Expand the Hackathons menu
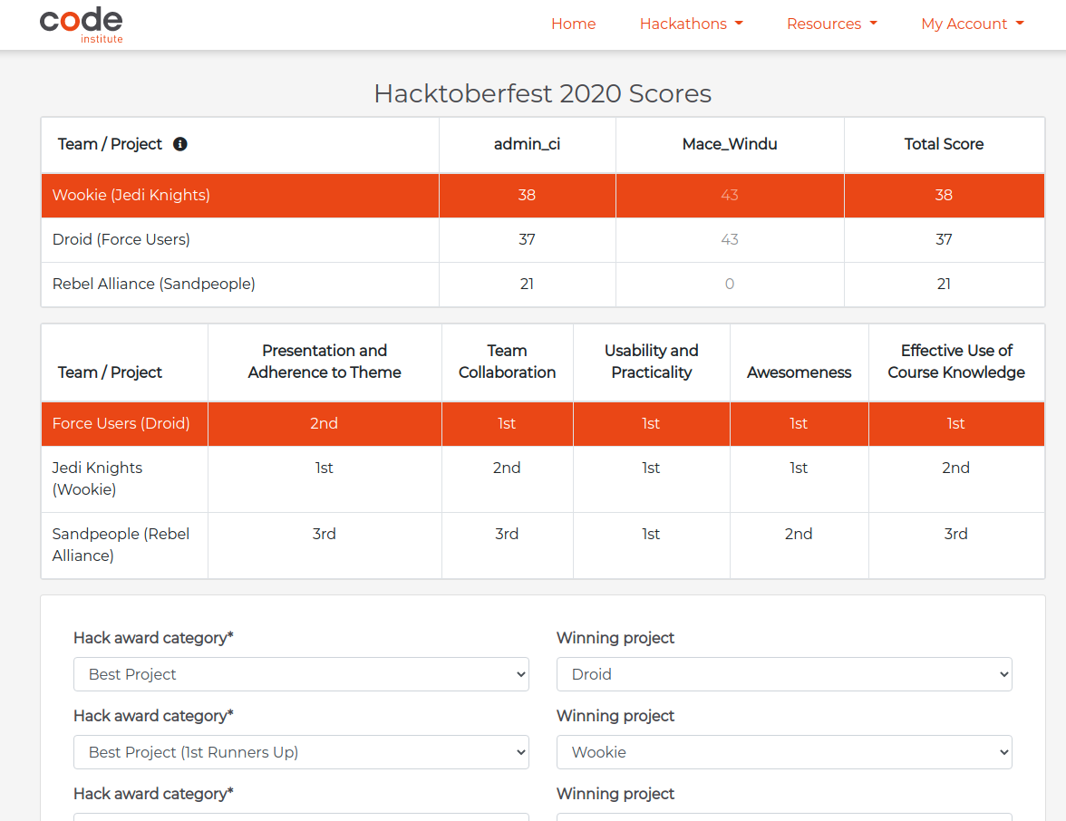This screenshot has width=1066, height=821. (x=692, y=24)
